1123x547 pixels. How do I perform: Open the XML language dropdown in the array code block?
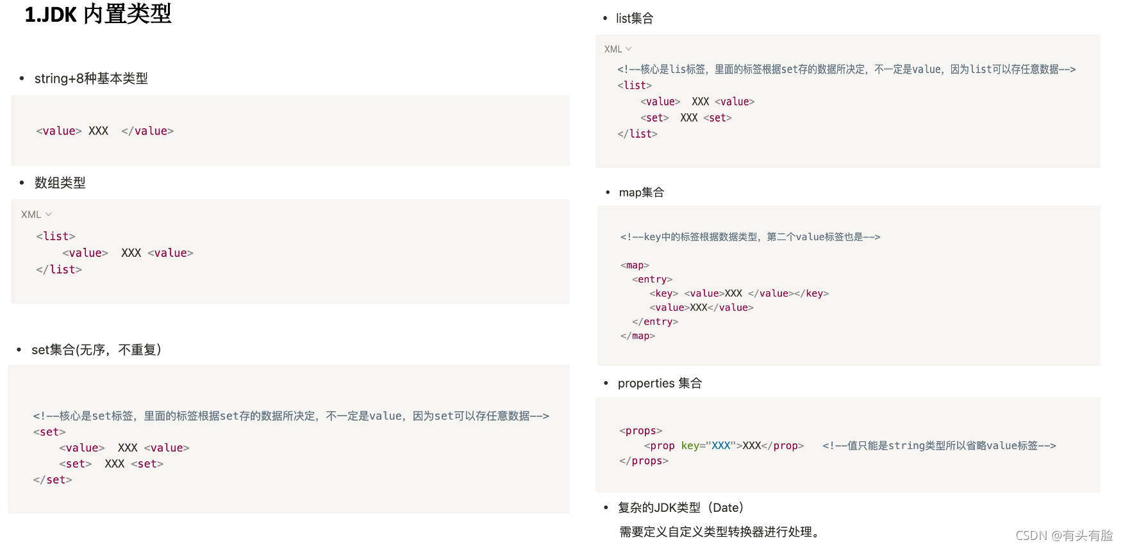tap(37, 215)
